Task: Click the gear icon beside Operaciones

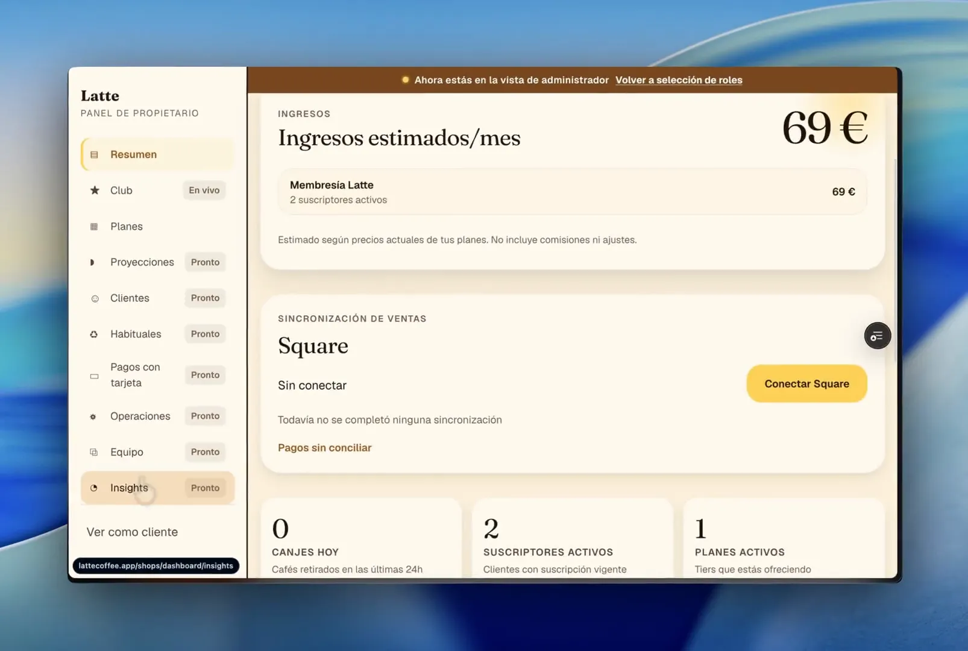Action: [93, 417]
